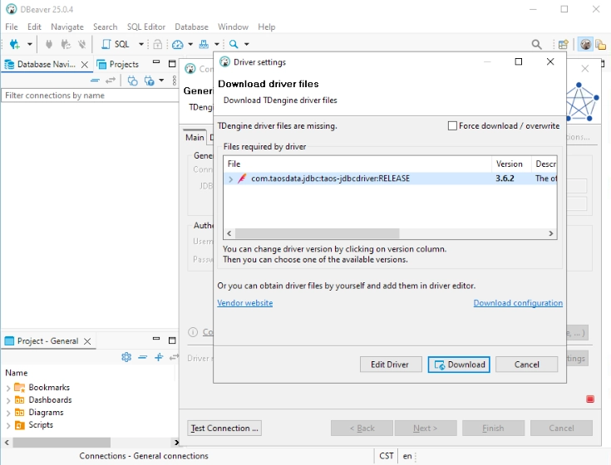The image size is (611, 465).
Task: Click the CST timezone status entry
Action: click(387, 456)
